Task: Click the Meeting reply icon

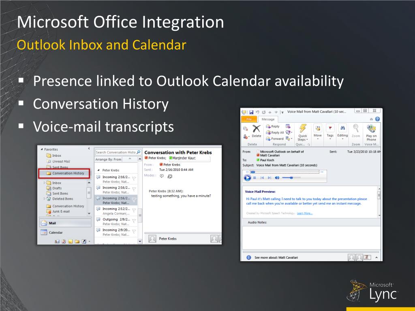Action: [288, 126]
